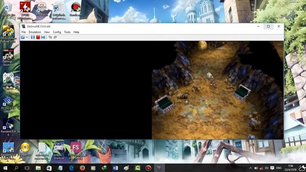This screenshot has width=306, height=172.
Task: Click the volume speaker tray icon
Action: 267,168
